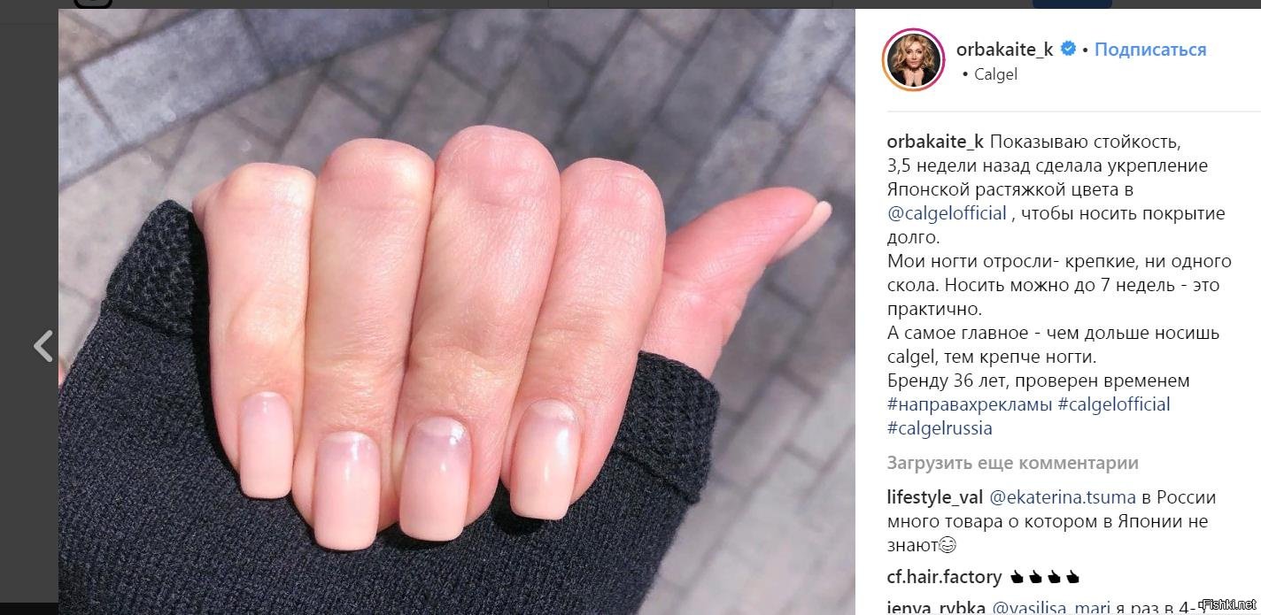Open the orbakaite_k username in header
Image resolution: width=1261 pixels, height=615 pixels.
[1005, 50]
